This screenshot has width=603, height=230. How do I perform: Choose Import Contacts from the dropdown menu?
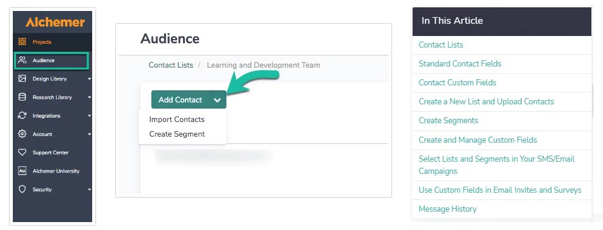(177, 120)
